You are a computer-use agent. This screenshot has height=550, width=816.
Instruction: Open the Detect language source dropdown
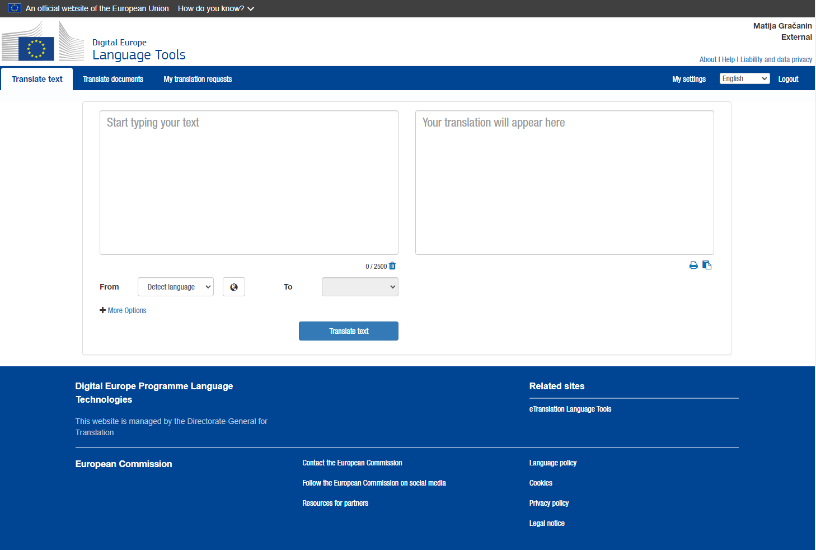[176, 287]
